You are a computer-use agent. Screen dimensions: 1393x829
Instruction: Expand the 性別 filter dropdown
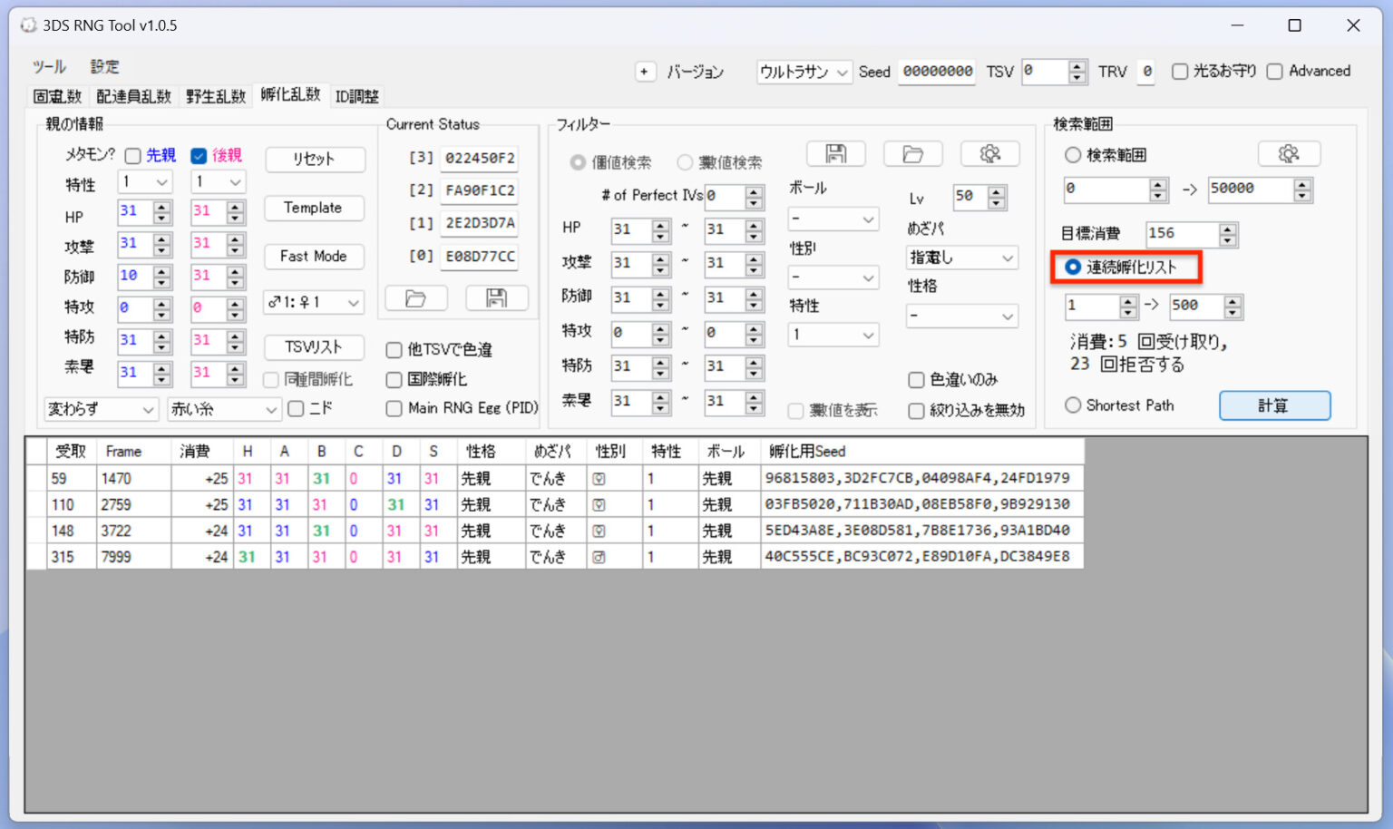(833, 278)
